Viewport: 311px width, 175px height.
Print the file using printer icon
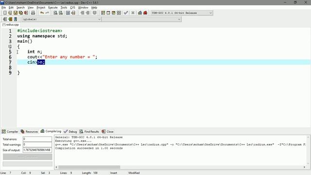[x=33, y=13]
